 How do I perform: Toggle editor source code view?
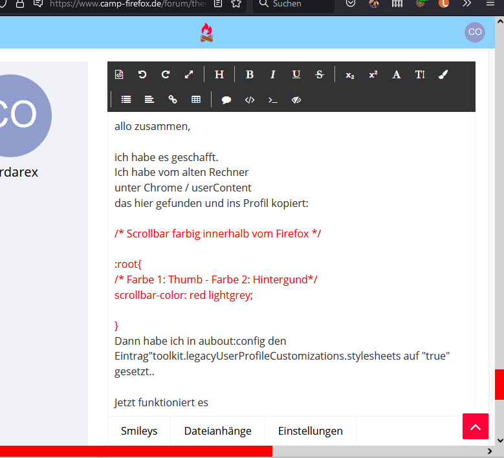[119, 74]
